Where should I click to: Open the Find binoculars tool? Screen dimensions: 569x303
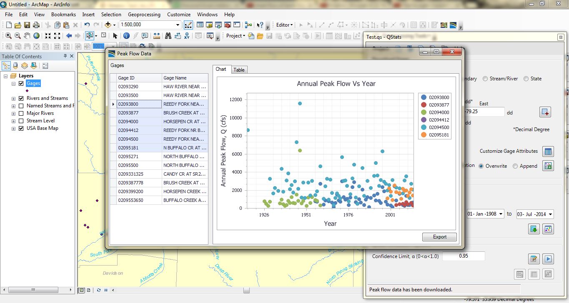point(168,36)
